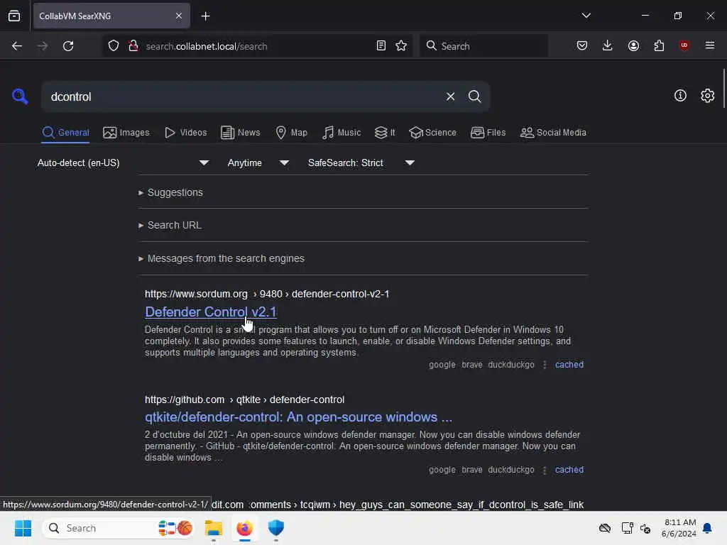Open cached link for Defender Control result

pyautogui.click(x=569, y=365)
